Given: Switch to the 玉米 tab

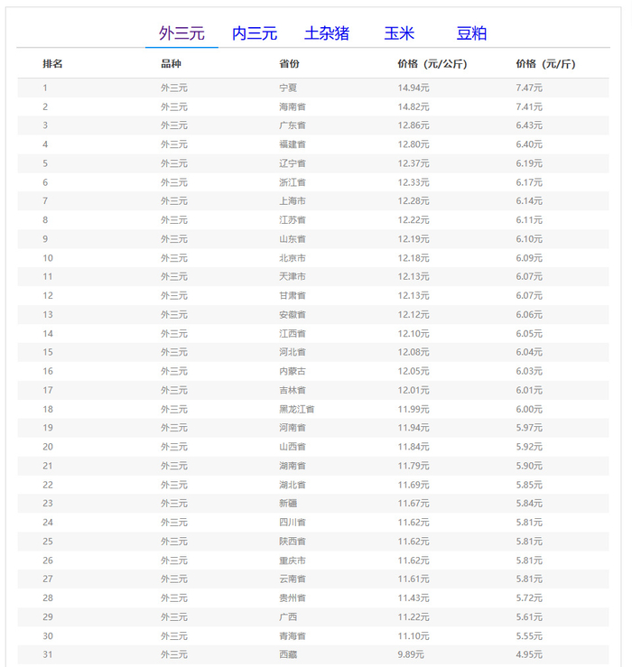Looking at the screenshot, I should point(399,33).
